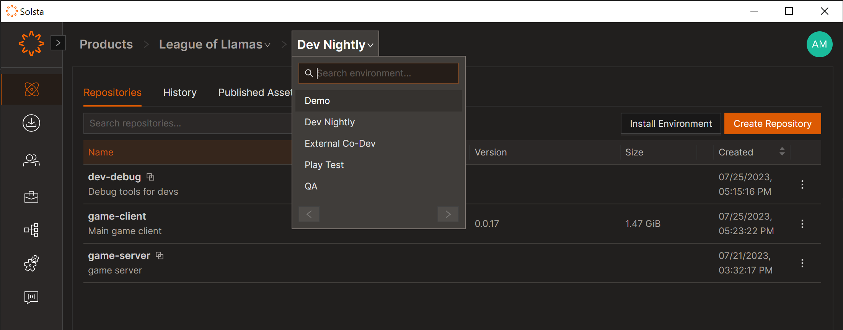Click the 'Main game client' description
The height and width of the screenshot is (330, 843).
pos(125,231)
